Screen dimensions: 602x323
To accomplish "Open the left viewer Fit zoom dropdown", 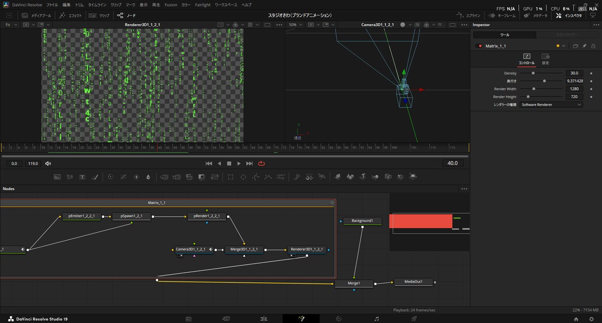I will [11, 25].
